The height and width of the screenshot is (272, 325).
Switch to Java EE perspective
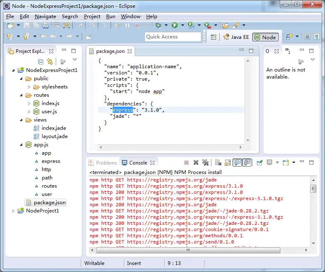click(x=236, y=37)
